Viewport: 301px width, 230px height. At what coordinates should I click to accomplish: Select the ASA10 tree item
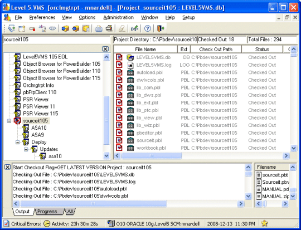39,128
